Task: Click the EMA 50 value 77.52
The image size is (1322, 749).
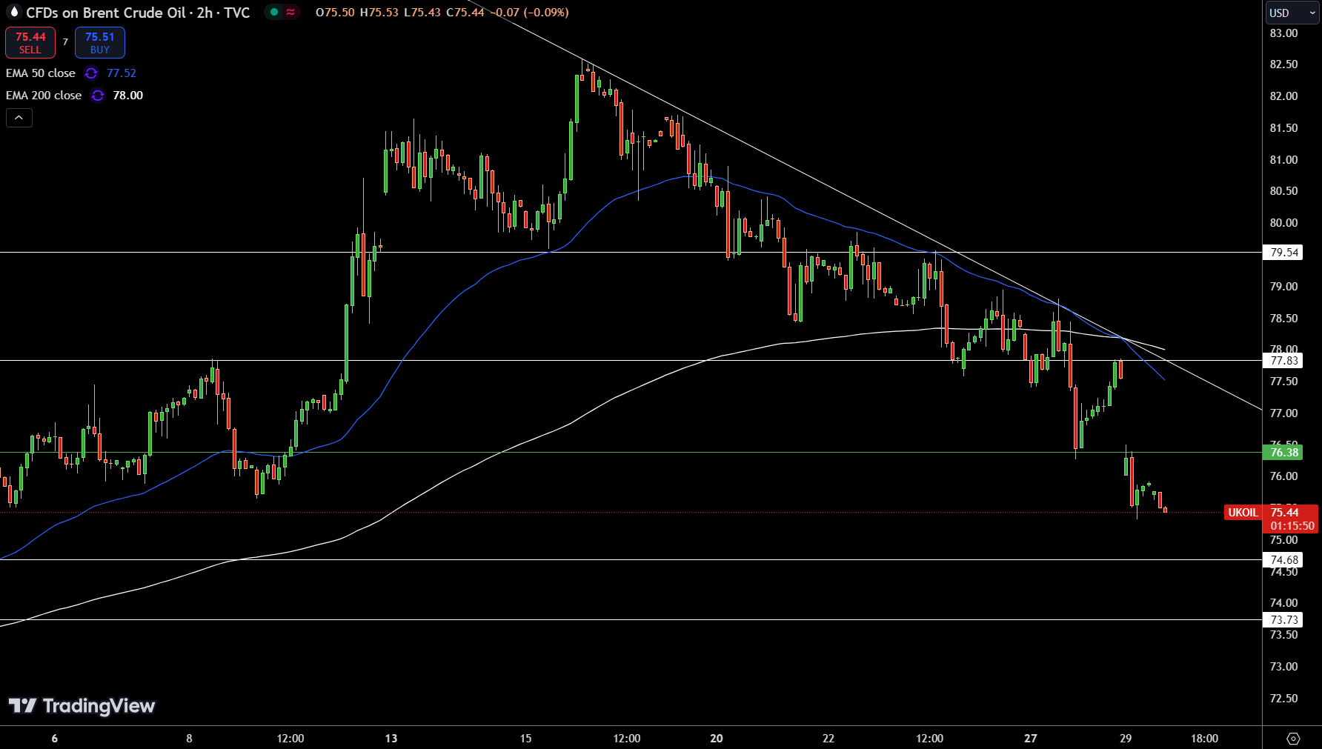Action: pos(122,73)
